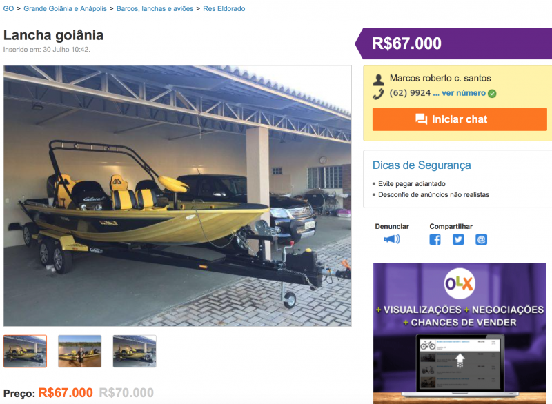Screen dimensions: 552x404
Task: Open the Res Eldorado breadcrumb link
Action: click(x=224, y=8)
